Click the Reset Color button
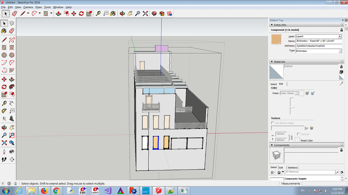348x195 pixels. pos(307,140)
